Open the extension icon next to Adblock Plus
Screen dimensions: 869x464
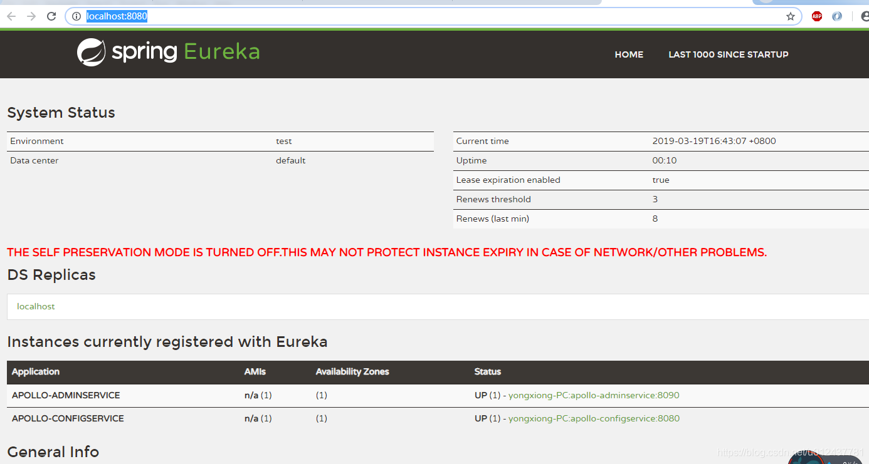tap(837, 16)
